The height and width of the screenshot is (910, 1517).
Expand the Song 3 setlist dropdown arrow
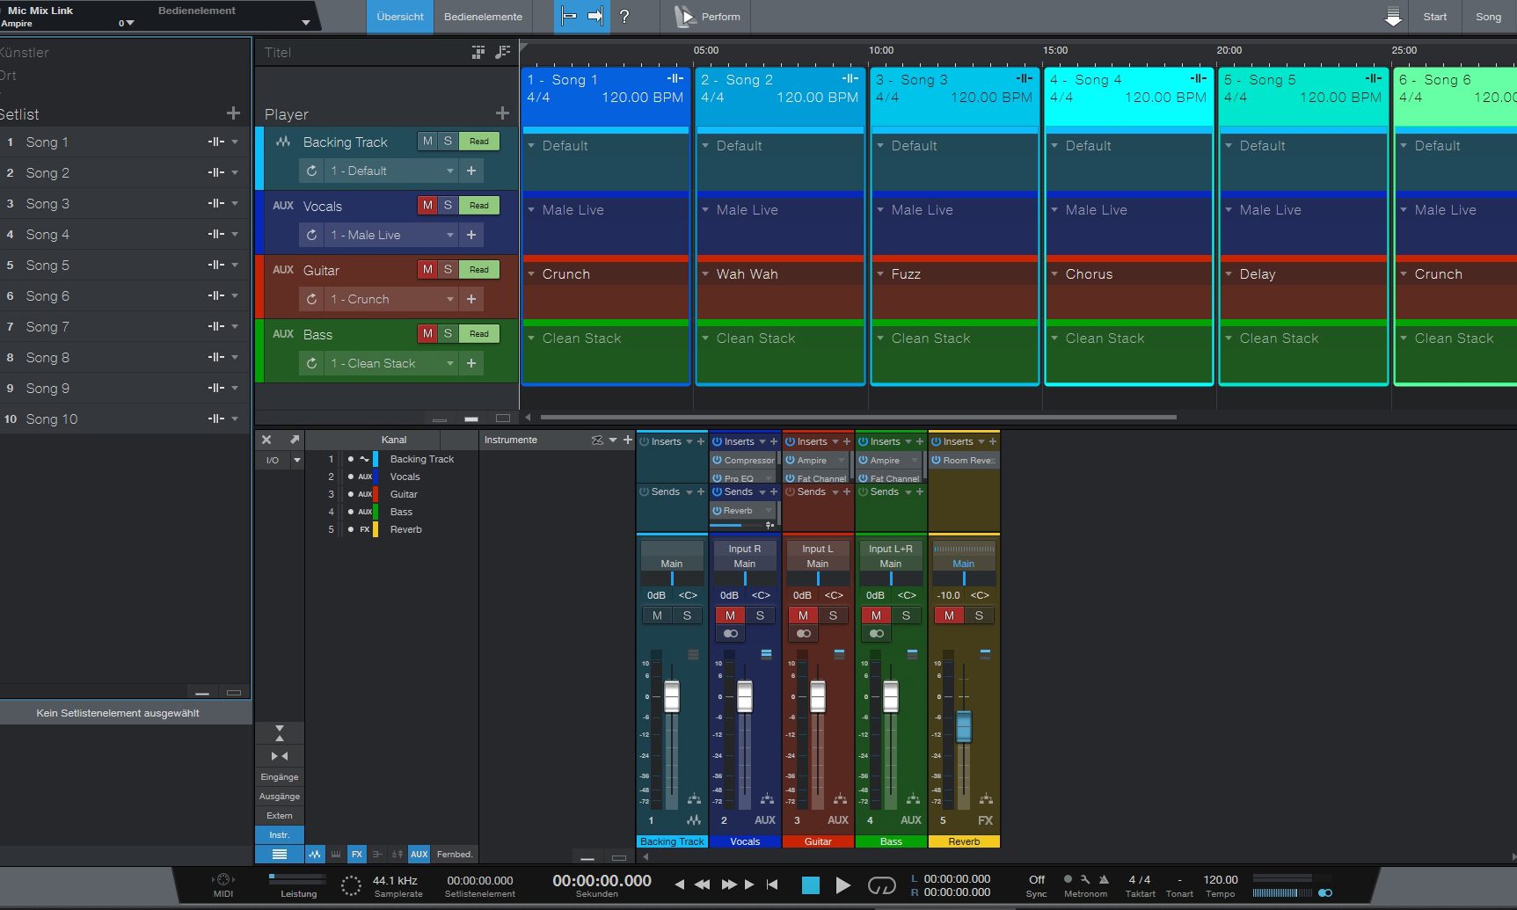pos(235,204)
